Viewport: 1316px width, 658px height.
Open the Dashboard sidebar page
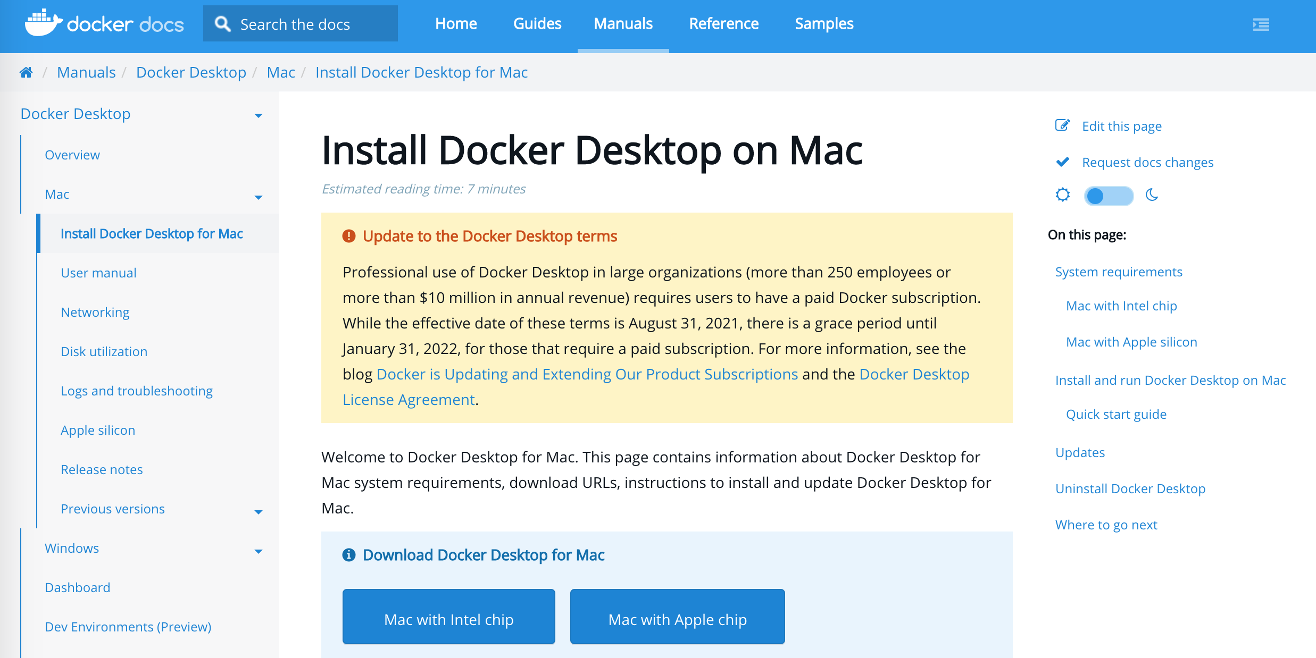coord(78,587)
